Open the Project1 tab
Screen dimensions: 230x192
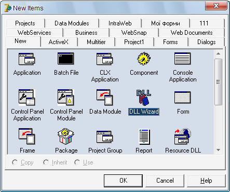point(134,42)
